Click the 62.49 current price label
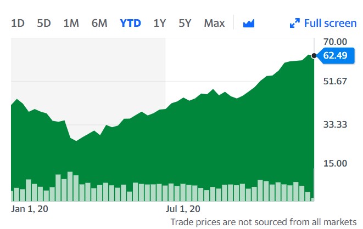 click(x=335, y=55)
